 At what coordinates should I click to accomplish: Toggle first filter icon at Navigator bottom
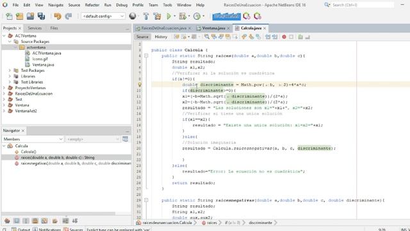tap(7, 221)
